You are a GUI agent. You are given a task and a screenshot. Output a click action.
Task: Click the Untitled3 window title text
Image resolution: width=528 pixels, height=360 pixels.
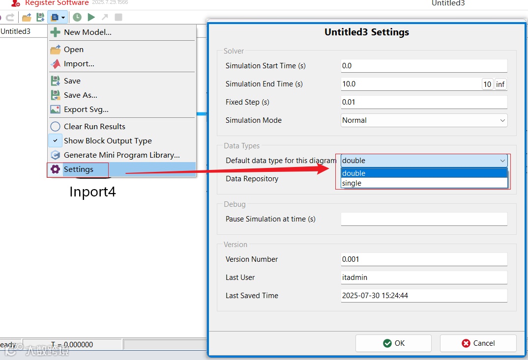click(448, 3)
